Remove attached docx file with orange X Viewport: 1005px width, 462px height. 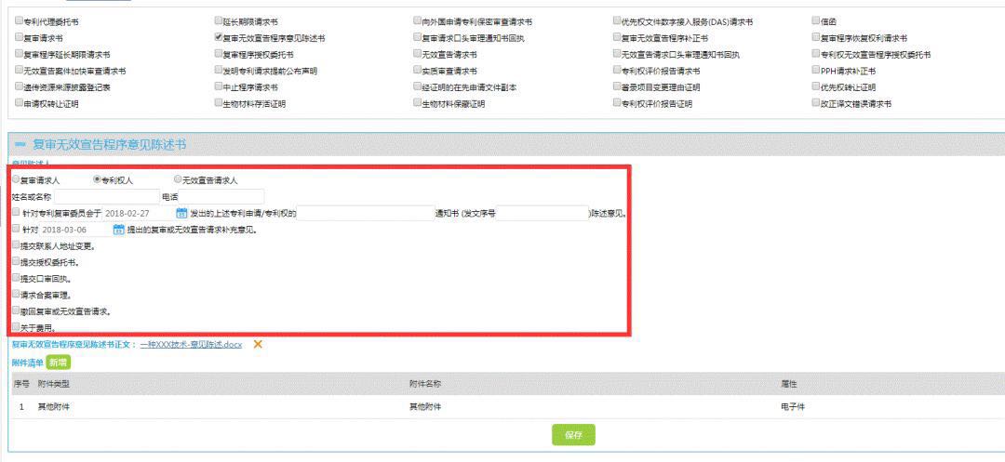tap(258, 344)
